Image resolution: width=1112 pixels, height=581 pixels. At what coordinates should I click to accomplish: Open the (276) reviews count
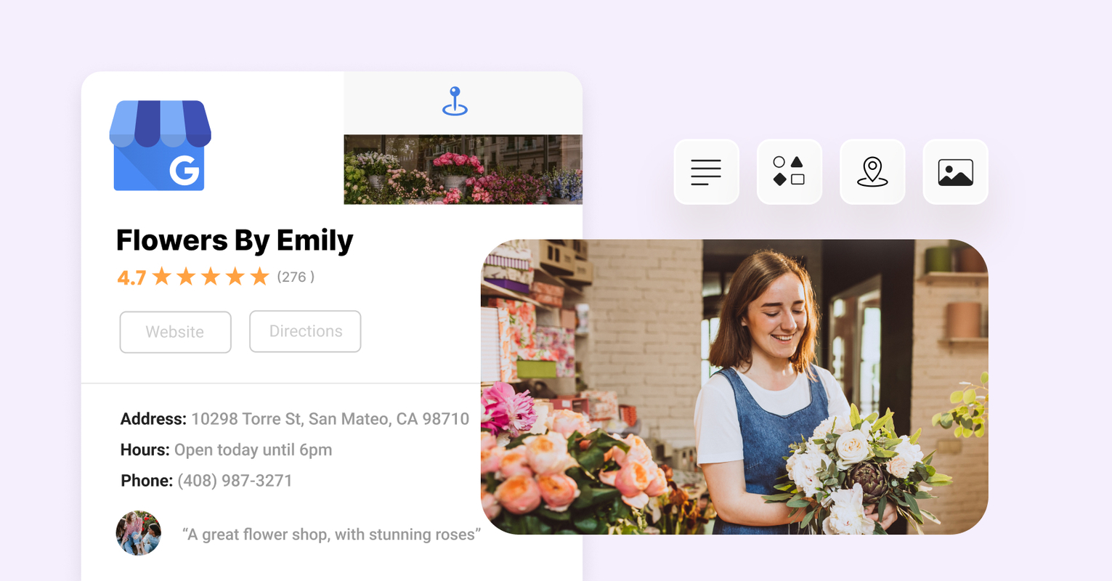coord(295,277)
